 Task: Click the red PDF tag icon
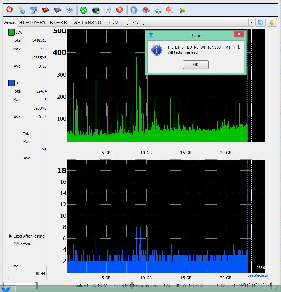pos(46,10)
